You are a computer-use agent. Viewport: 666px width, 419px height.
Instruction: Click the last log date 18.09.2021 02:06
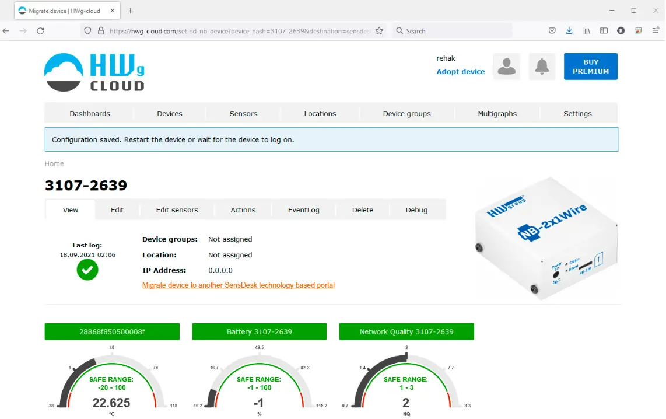[87, 254]
